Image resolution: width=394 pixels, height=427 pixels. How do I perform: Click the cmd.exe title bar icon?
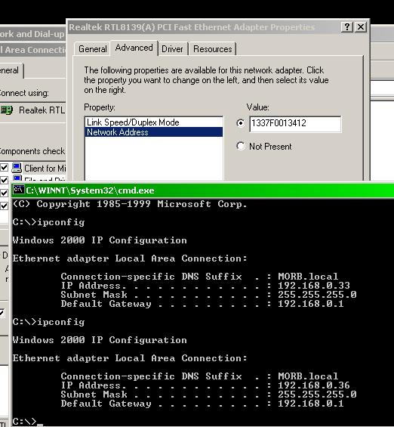pyautogui.click(x=18, y=190)
